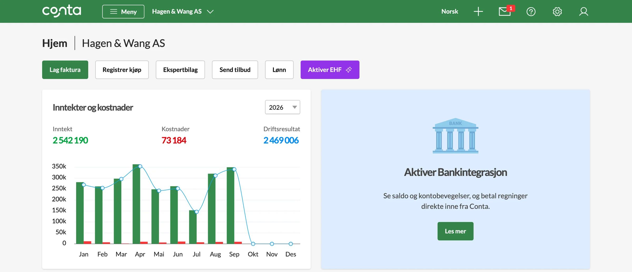632x272 pixels.
Task: Open the settings gear icon
Action: 557,12
